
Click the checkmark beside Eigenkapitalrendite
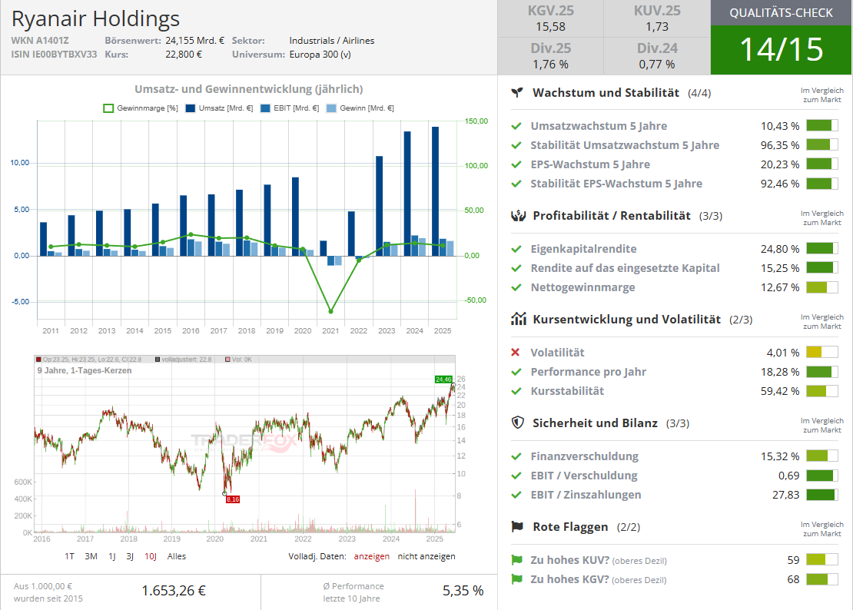pos(516,249)
